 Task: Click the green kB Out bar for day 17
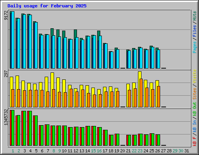[x=106, y=138]
